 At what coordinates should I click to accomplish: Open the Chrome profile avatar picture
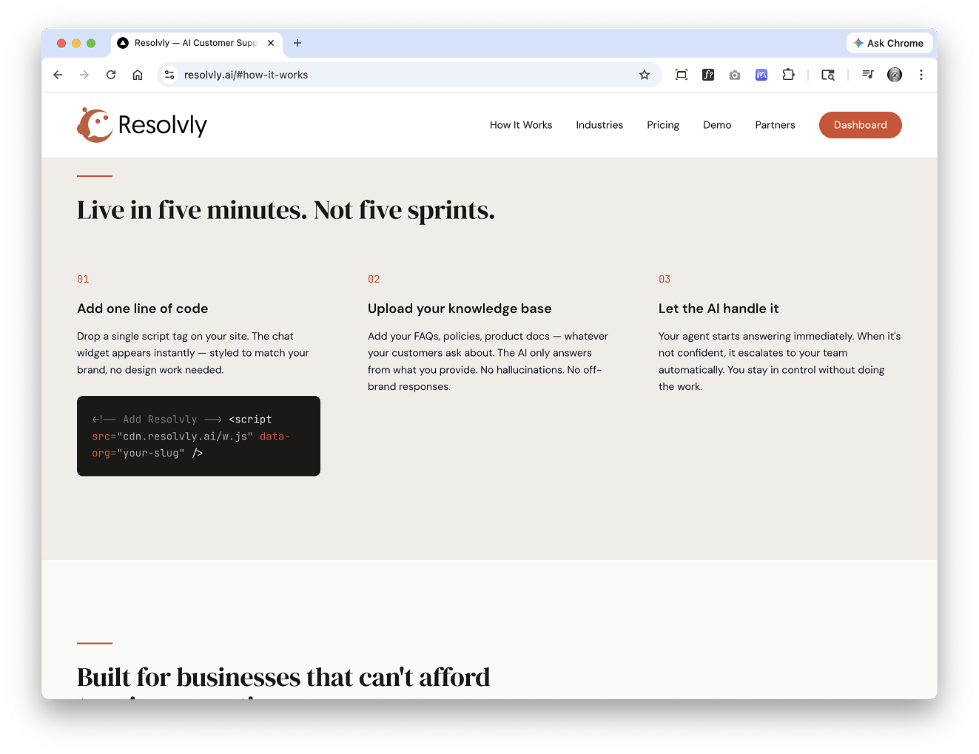895,75
